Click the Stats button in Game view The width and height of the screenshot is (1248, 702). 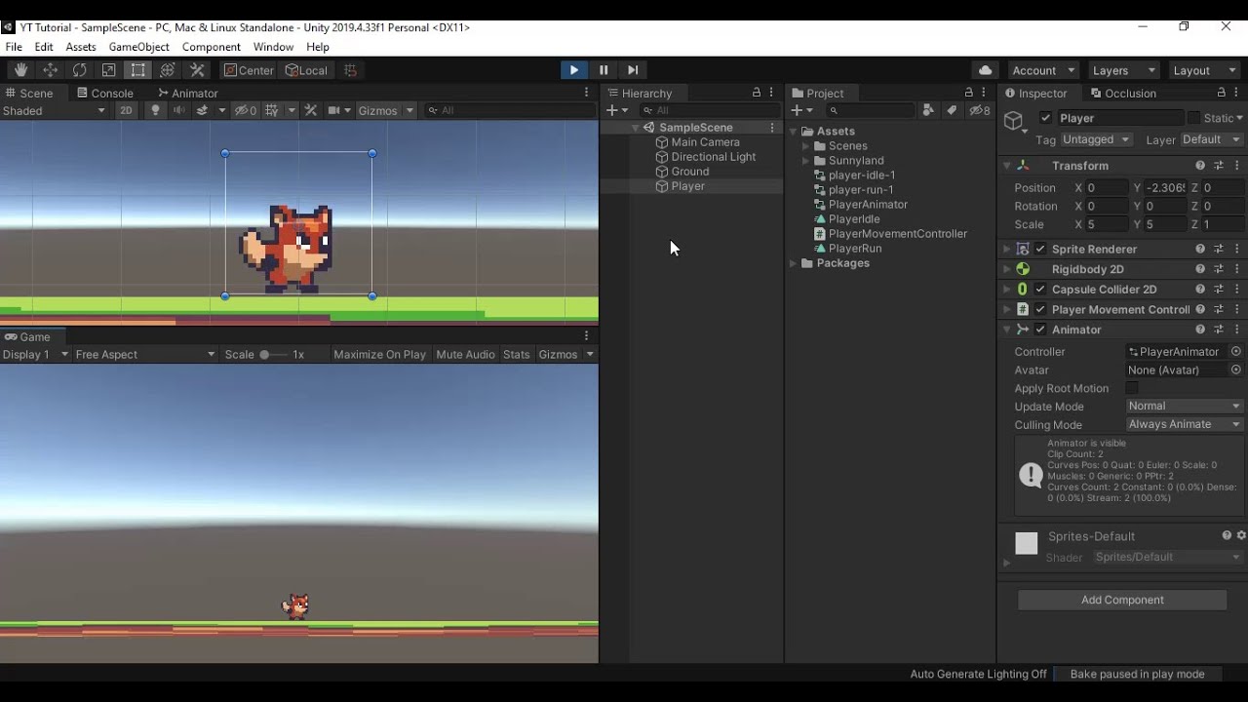tap(517, 355)
